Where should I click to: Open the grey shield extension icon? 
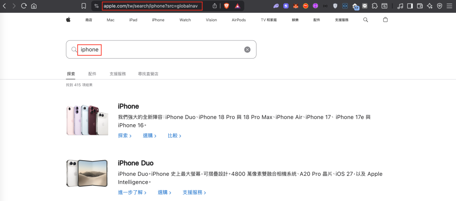(x=335, y=6)
